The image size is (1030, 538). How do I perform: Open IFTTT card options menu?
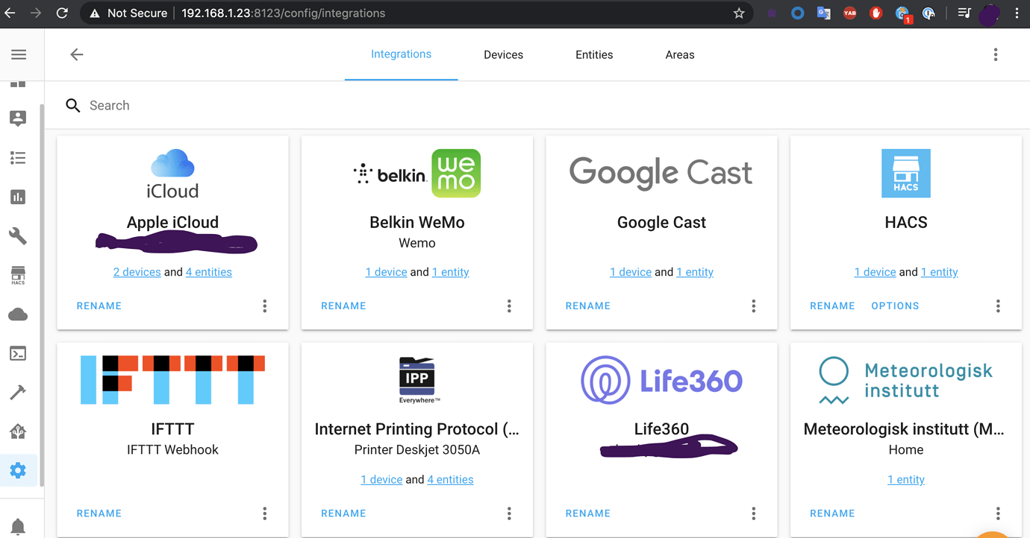(265, 513)
